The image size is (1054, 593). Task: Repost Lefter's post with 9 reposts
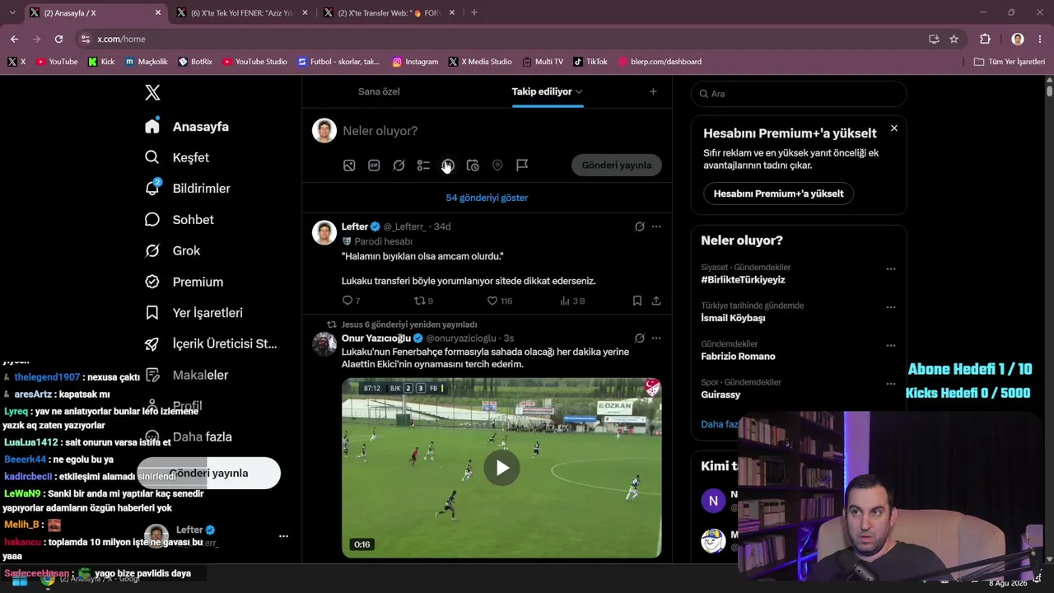pyautogui.click(x=423, y=301)
